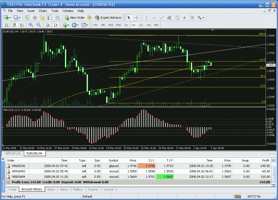
Task: Select the Text 'A' drawing tool
Action: tap(185, 18)
